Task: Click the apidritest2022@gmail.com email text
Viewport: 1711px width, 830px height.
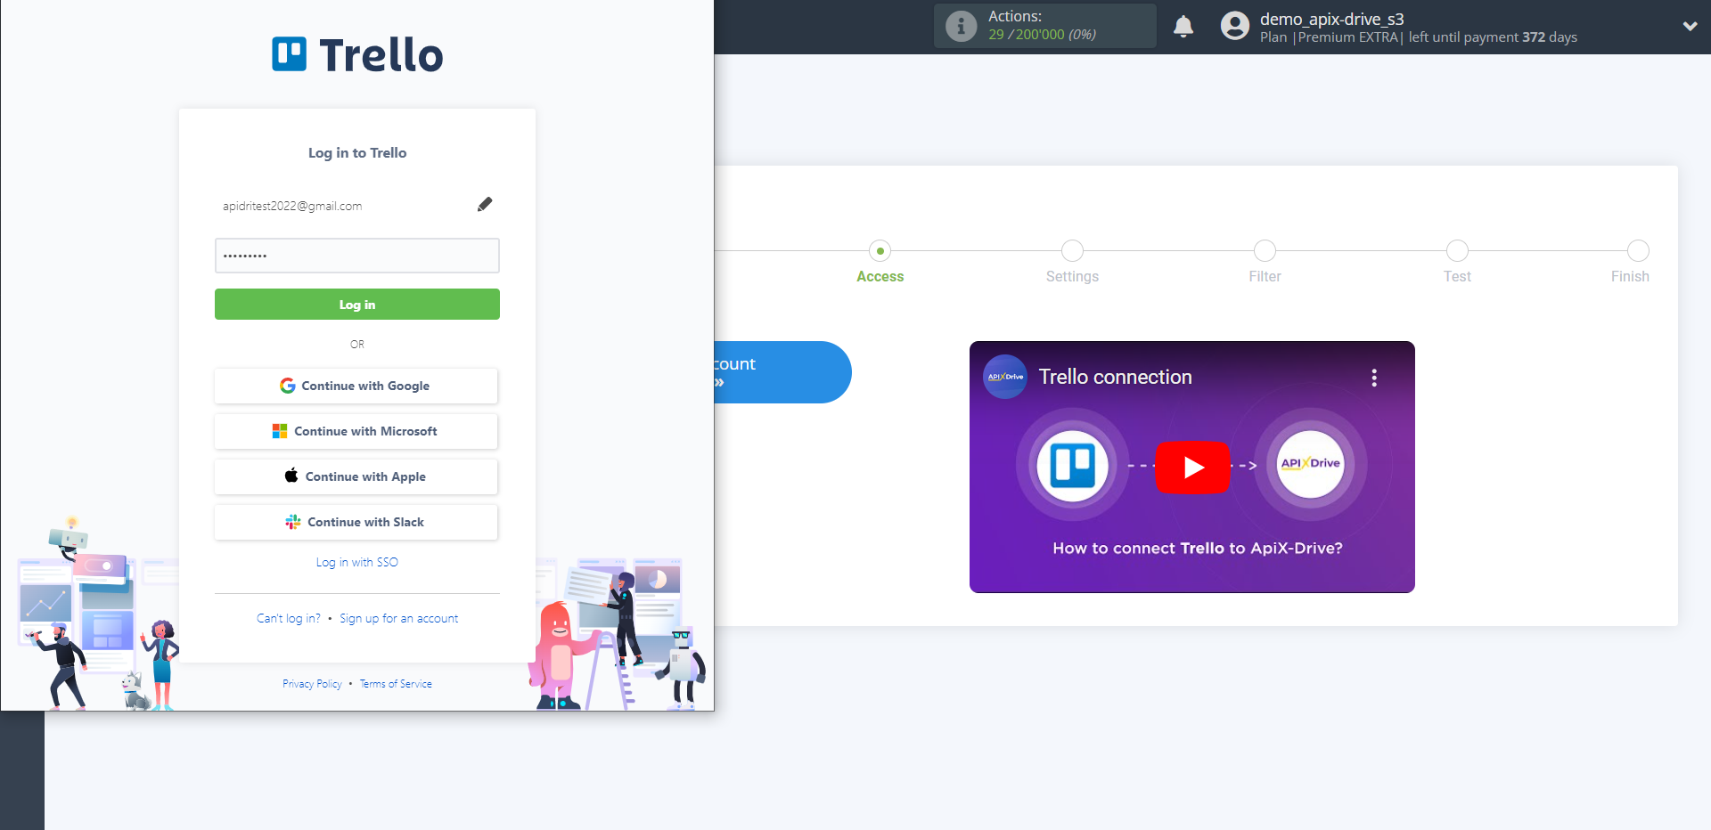Action: point(292,206)
